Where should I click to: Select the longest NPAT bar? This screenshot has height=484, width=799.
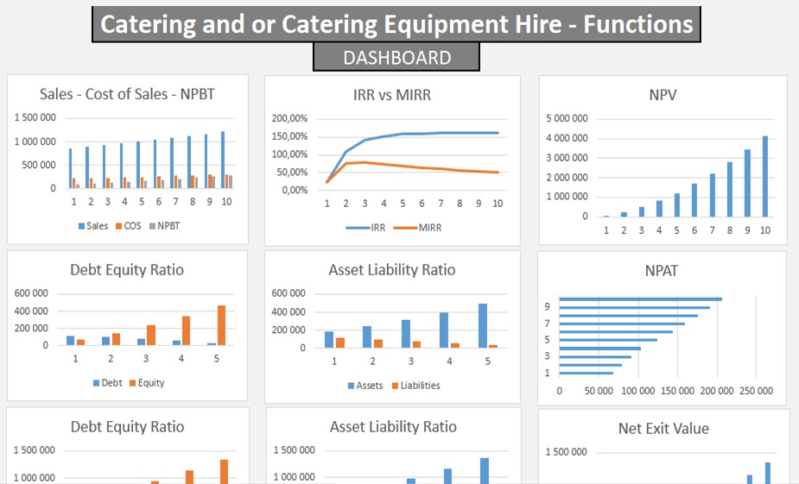(x=641, y=299)
